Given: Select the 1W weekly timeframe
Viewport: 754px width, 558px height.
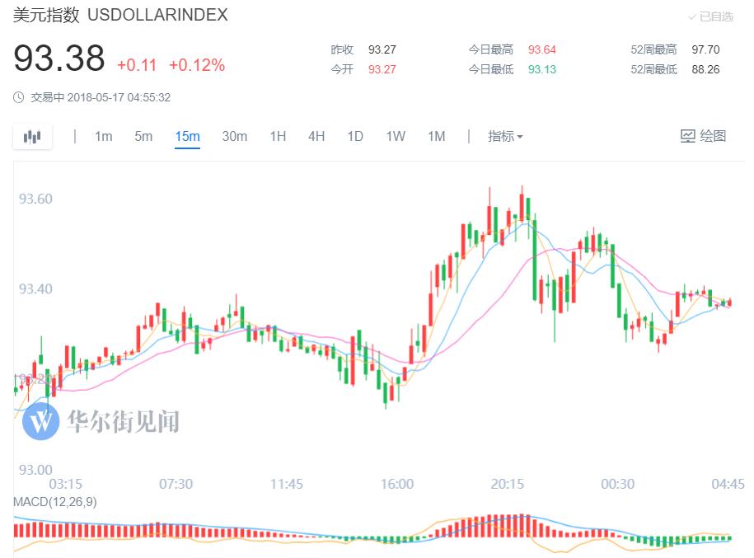Looking at the screenshot, I should [396, 136].
